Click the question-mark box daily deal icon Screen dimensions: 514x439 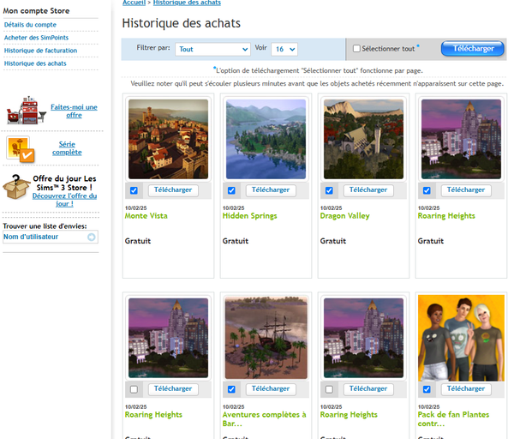pyautogui.click(x=16, y=187)
